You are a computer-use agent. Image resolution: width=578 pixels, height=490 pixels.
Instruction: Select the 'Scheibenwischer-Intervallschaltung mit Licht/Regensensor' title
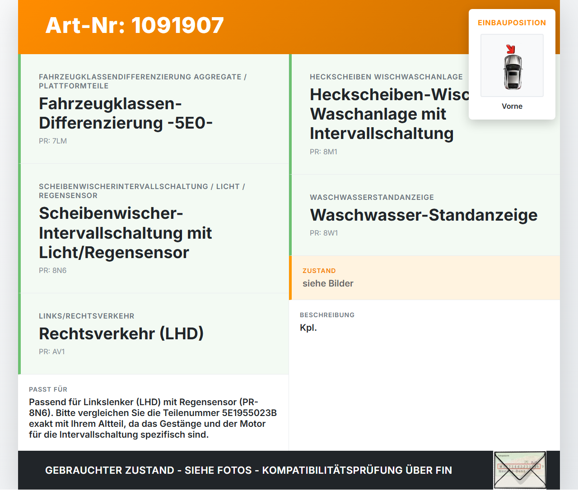pos(126,233)
